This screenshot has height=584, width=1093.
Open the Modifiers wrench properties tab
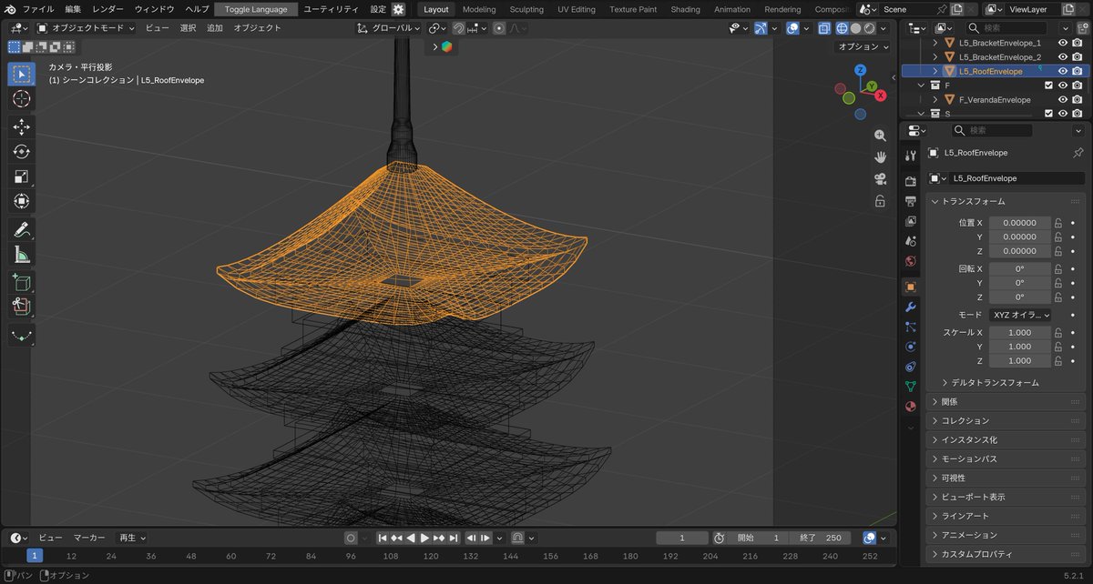[910, 307]
